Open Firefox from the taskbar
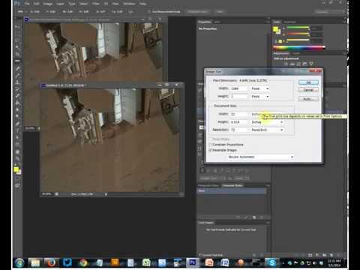This screenshot has width=360, height=270. pyautogui.click(x=51, y=262)
